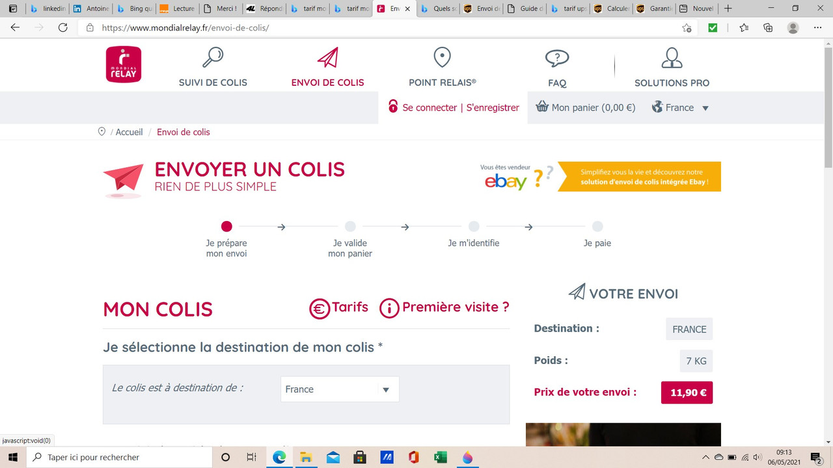Click S'enregistrer link
The image size is (833, 468).
[x=493, y=107]
